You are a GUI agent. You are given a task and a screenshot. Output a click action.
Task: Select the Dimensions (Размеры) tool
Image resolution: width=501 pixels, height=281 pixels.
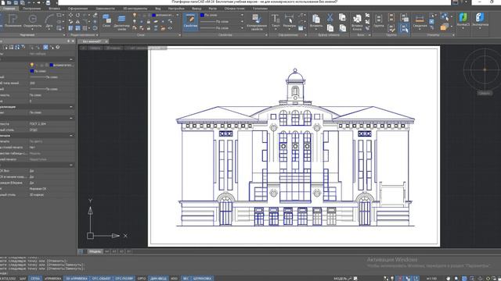pyautogui.click(x=289, y=21)
